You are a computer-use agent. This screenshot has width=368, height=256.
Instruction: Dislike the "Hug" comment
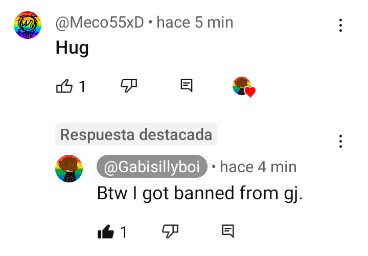(x=129, y=85)
